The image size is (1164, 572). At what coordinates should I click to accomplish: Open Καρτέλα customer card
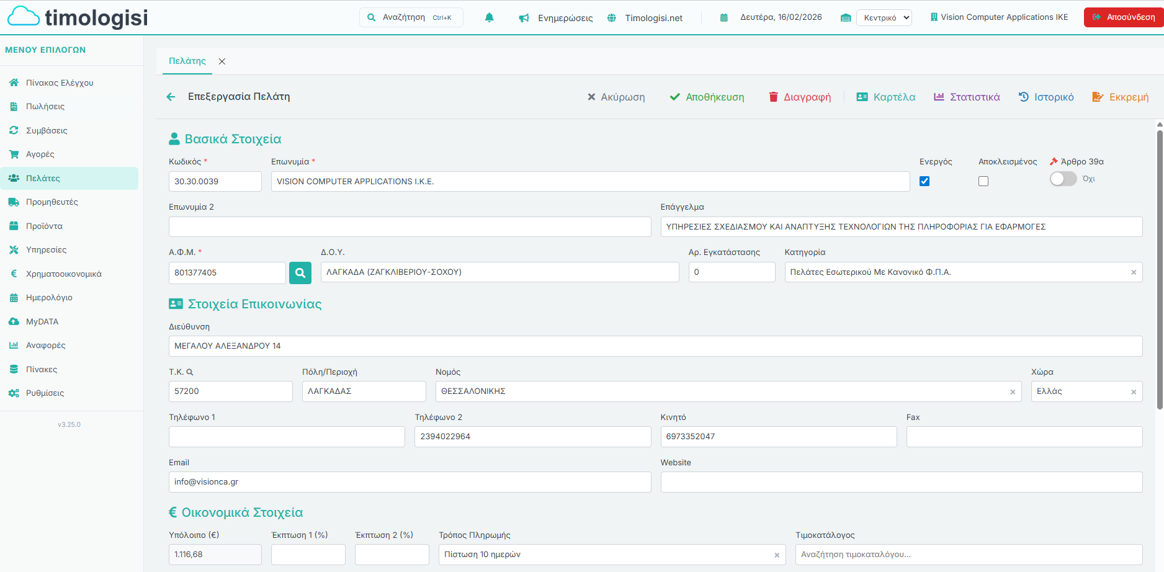tap(885, 97)
